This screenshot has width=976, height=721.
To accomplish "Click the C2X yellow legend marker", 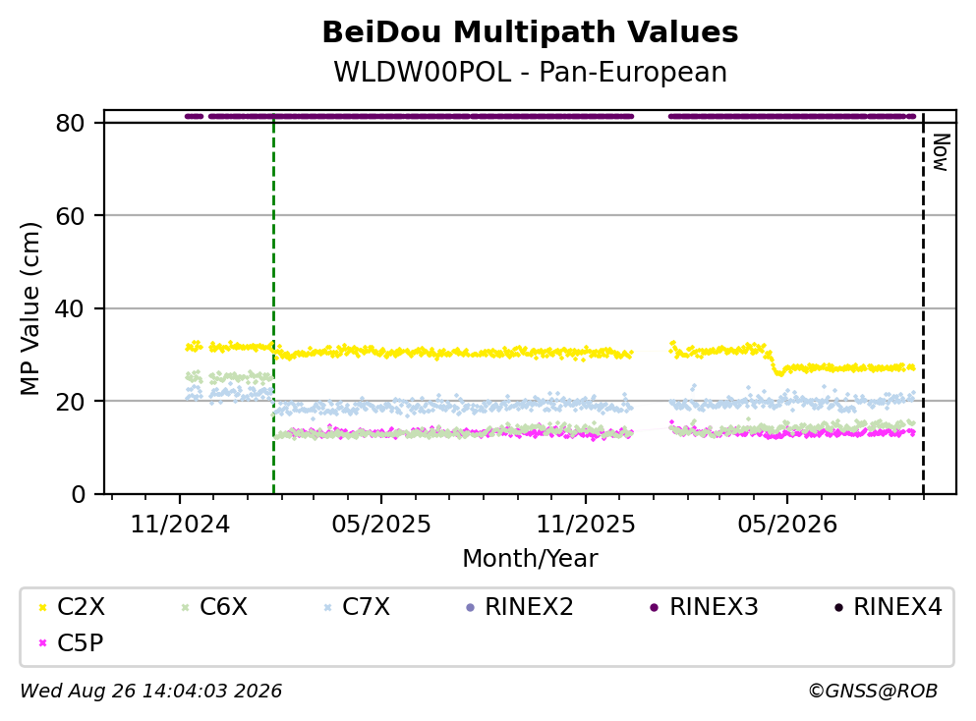I will tap(42, 607).
